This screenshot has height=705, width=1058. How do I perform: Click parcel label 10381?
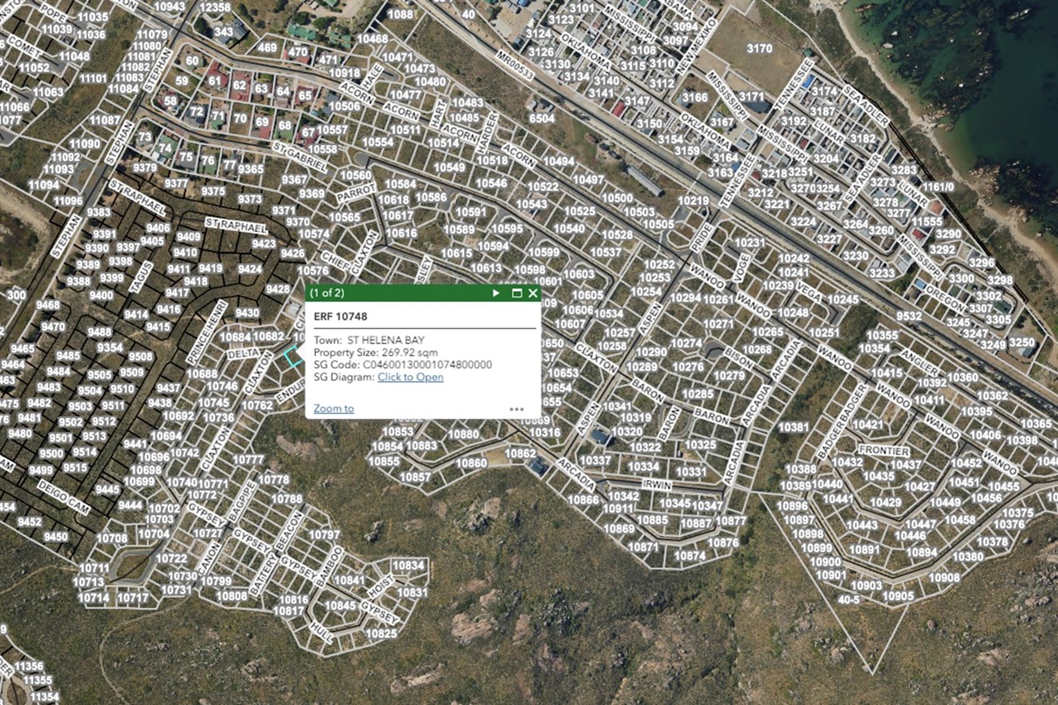point(793,427)
